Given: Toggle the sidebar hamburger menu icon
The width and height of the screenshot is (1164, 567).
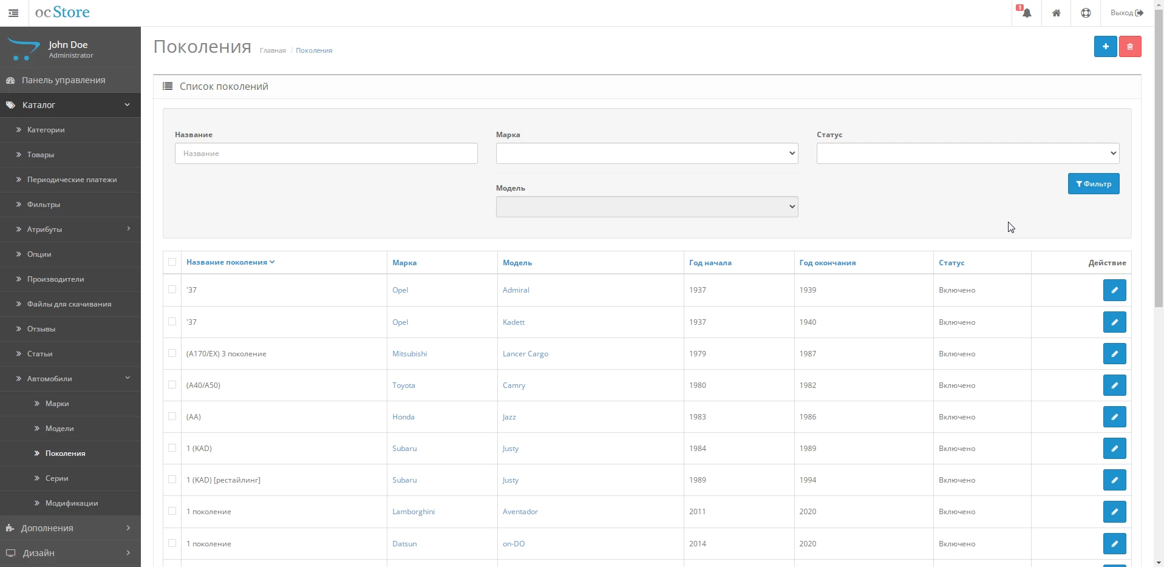Looking at the screenshot, I should 13,13.
